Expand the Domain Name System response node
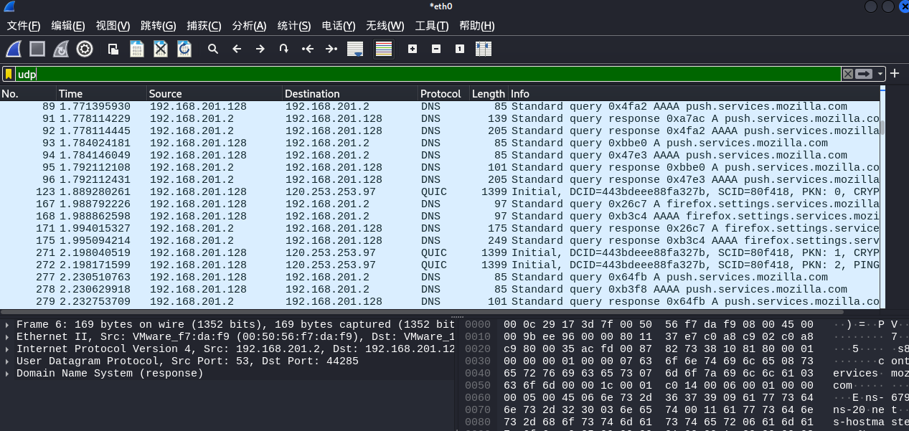 8,374
